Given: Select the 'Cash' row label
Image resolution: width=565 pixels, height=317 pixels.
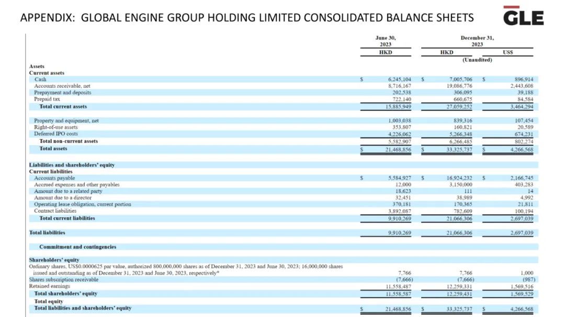Looking at the screenshot, I should 40,79.
